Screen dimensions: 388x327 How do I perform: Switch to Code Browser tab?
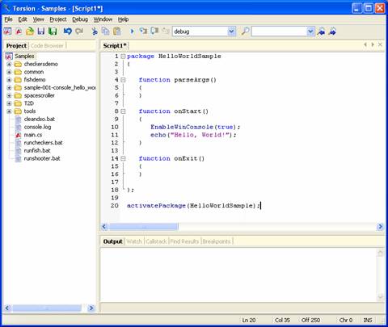[47, 46]
